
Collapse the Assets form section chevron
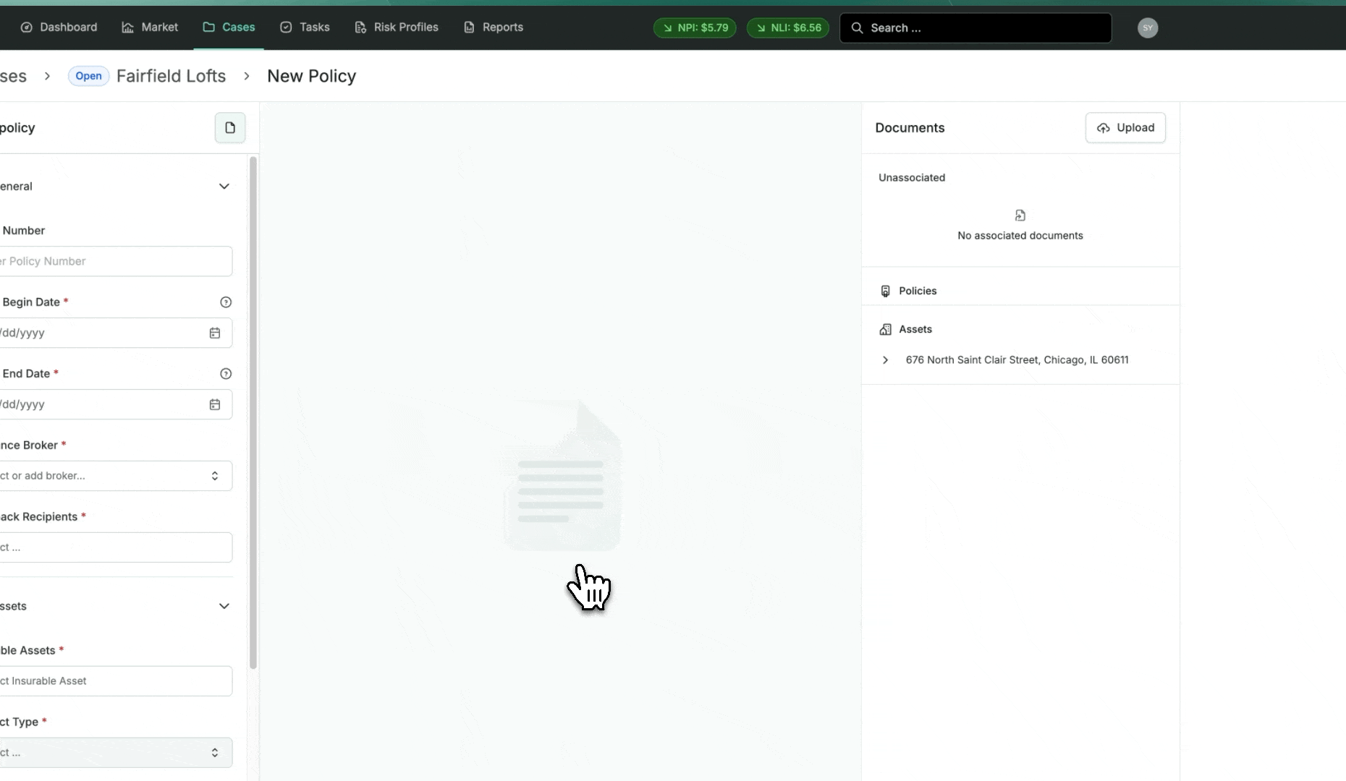224,606
